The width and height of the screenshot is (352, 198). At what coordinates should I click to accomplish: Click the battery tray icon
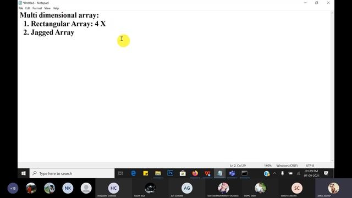click(290, 173)
